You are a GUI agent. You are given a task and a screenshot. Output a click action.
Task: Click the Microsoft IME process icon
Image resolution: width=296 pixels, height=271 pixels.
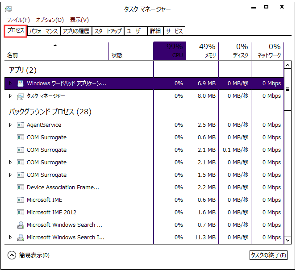(21, 200)
